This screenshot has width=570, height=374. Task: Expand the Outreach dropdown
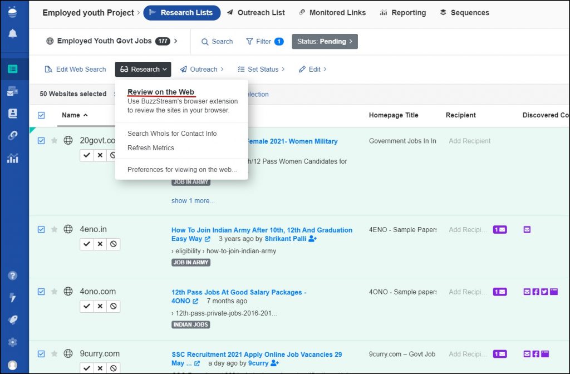coord(202,69)
